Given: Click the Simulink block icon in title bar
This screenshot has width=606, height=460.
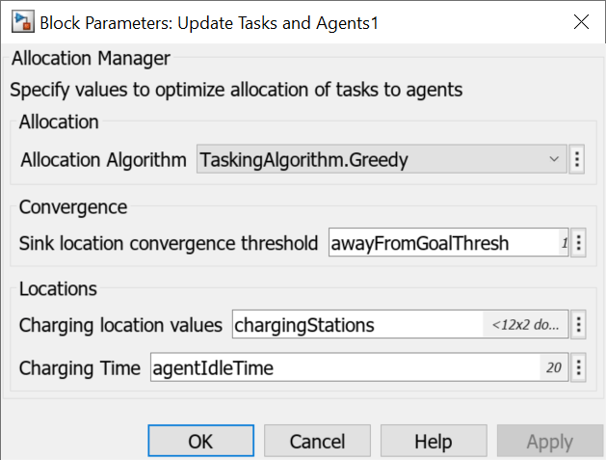Looking at the screenshot, I should [x=15, y=22].
